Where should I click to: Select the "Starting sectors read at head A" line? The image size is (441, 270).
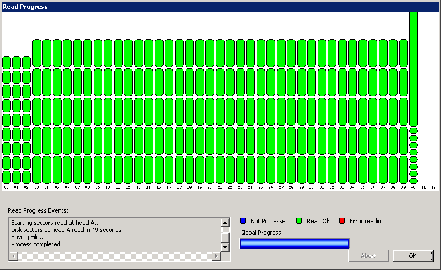coord(56,223)
